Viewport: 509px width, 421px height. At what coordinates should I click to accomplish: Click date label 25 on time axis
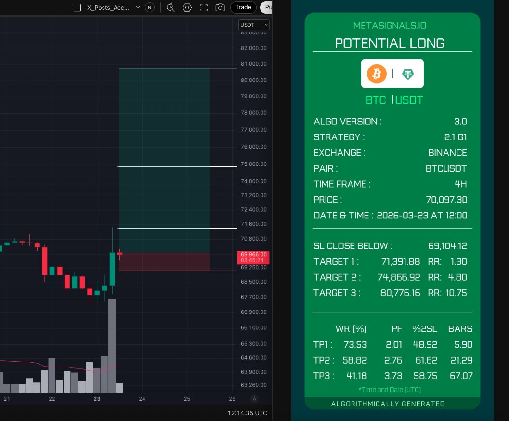tap(187, 399)
